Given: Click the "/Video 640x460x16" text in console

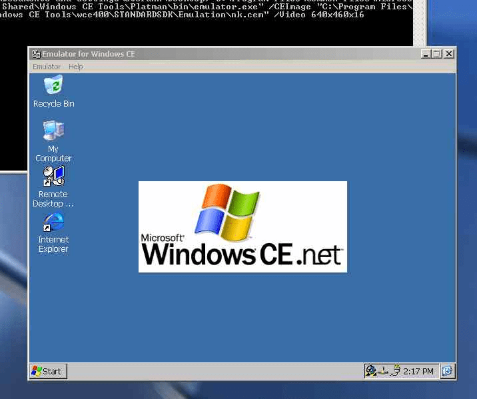Looking at the screenshot, I should click(x=319, y=15).
